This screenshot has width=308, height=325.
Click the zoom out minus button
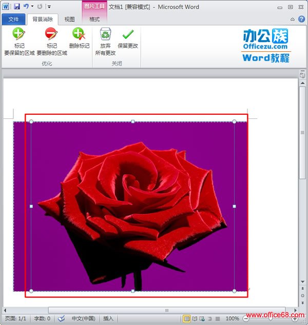pos(246,318)
